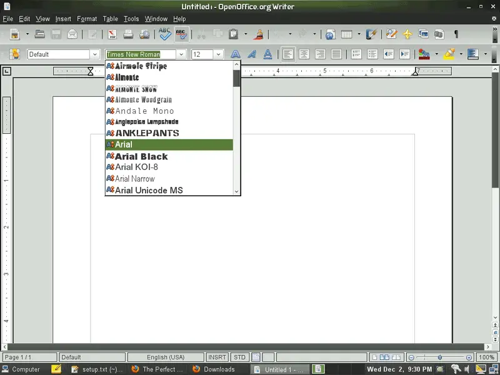Open Find & Replace icon

tap(391, 34)
